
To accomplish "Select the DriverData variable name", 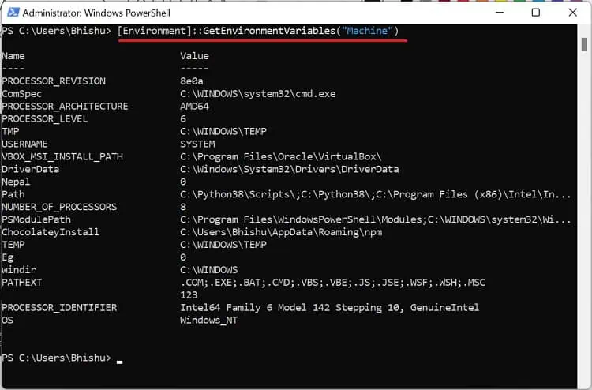I will coord(30,169).
